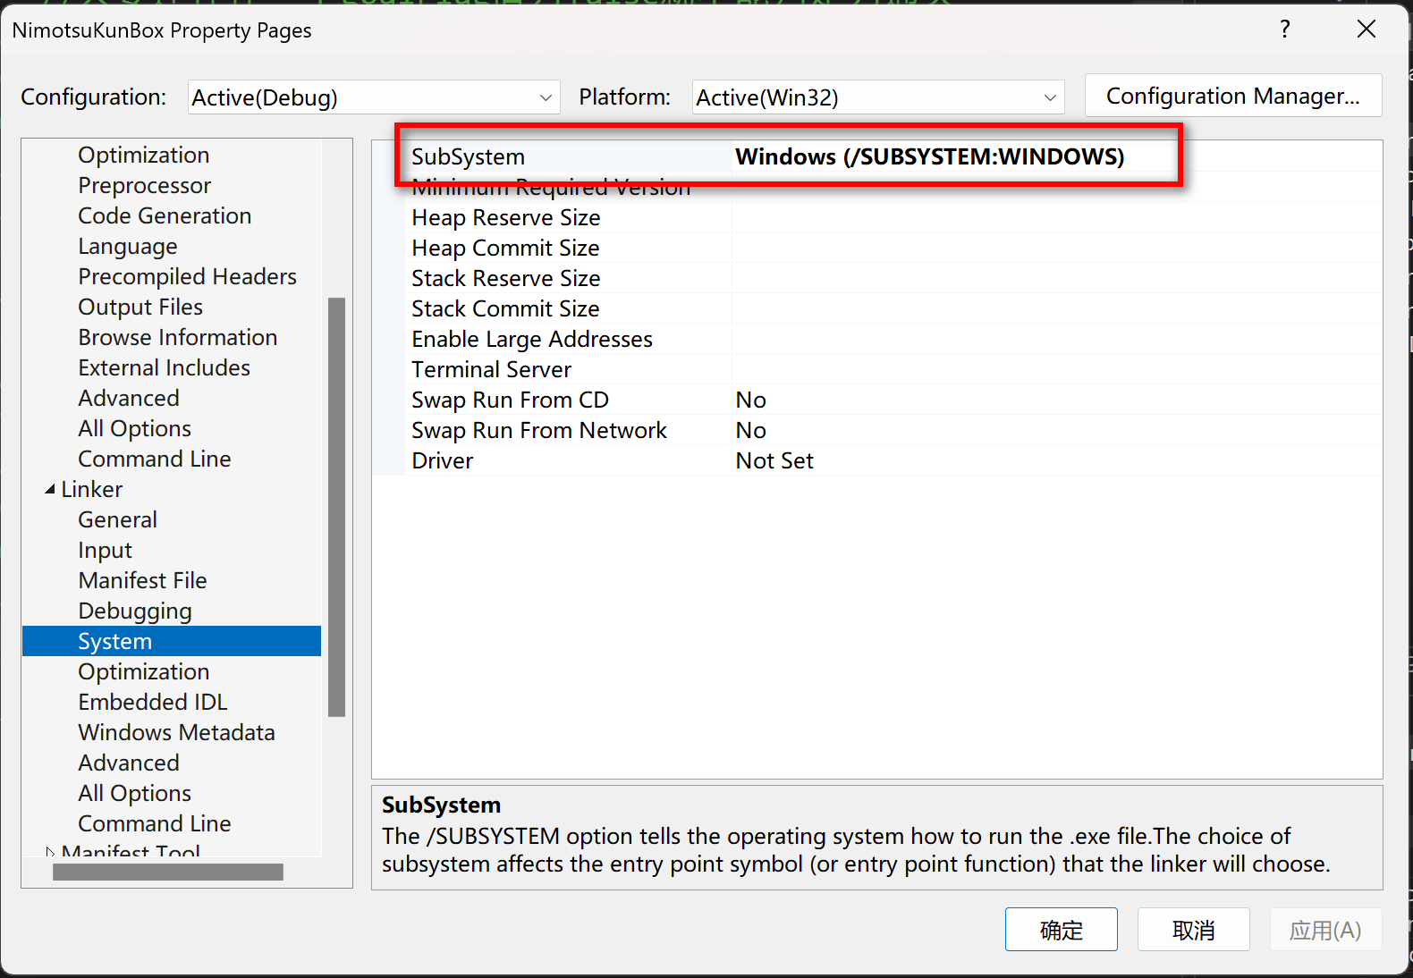The height and width of the screenshot is (978, 1413).
Task: Expand the Manifest Tool tree node
Action: (50, 852)
